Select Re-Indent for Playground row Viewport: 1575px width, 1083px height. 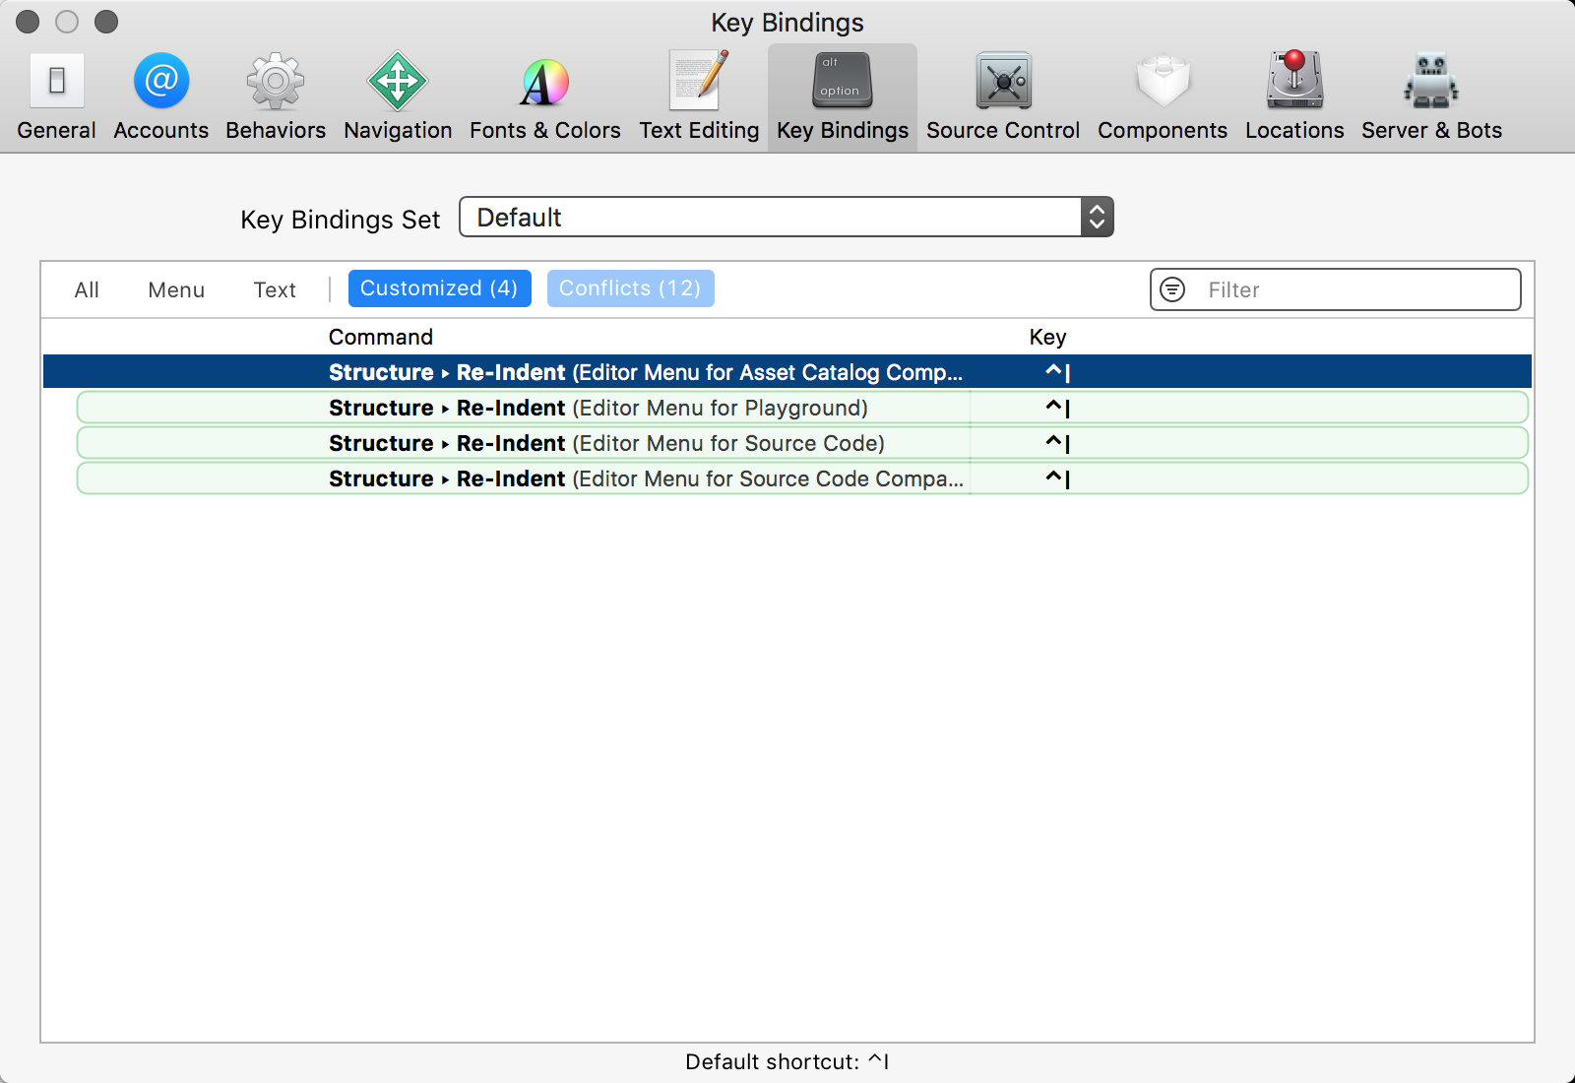[x=802, y=408]
